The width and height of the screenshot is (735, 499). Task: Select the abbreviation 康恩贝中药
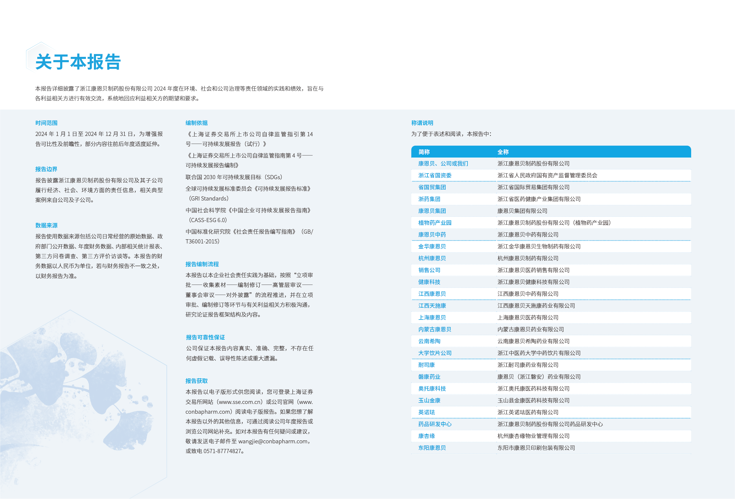pyautogui.click(x=432, y=235)
